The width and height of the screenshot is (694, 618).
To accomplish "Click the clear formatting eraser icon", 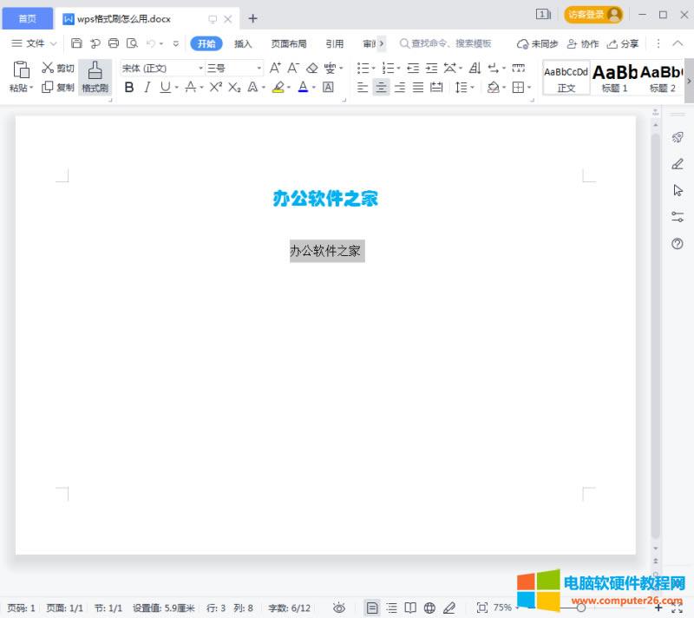I will coord(312,68).
